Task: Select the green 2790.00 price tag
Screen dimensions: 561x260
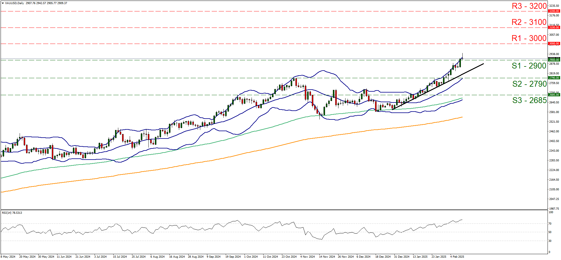Action: 554,78
